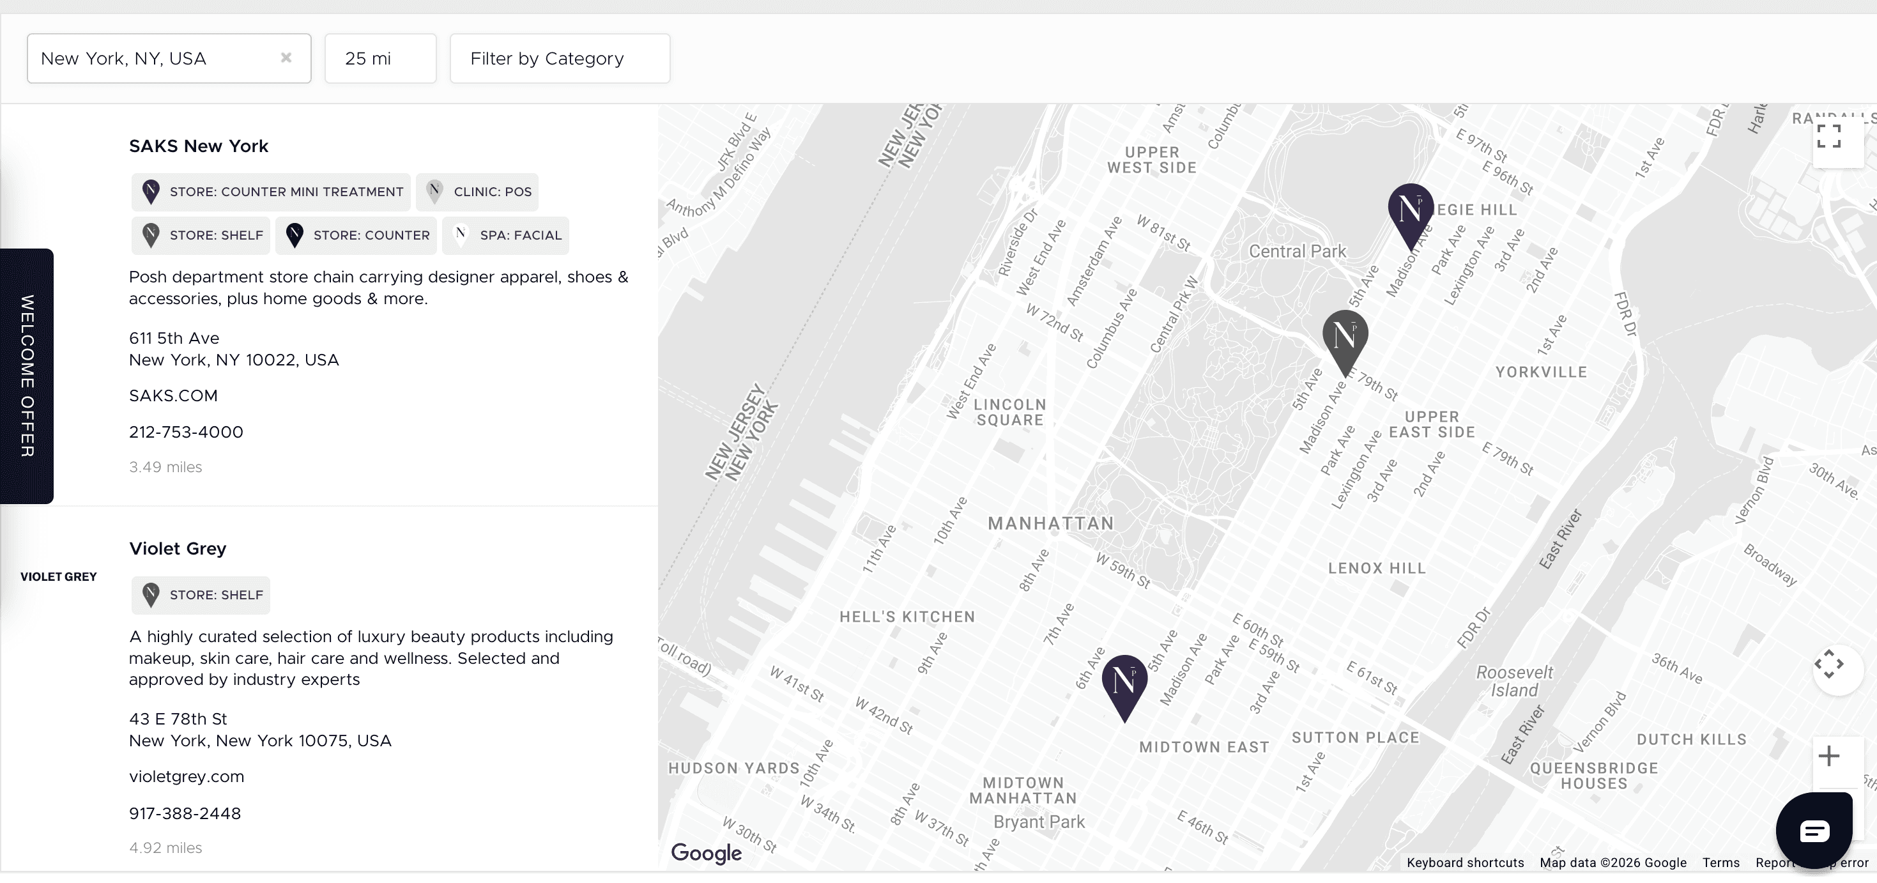Click the Store: Counter Mini Treatment tag
The width and height of the screenshot is (1877, 883).
click(x=271, y=192)
